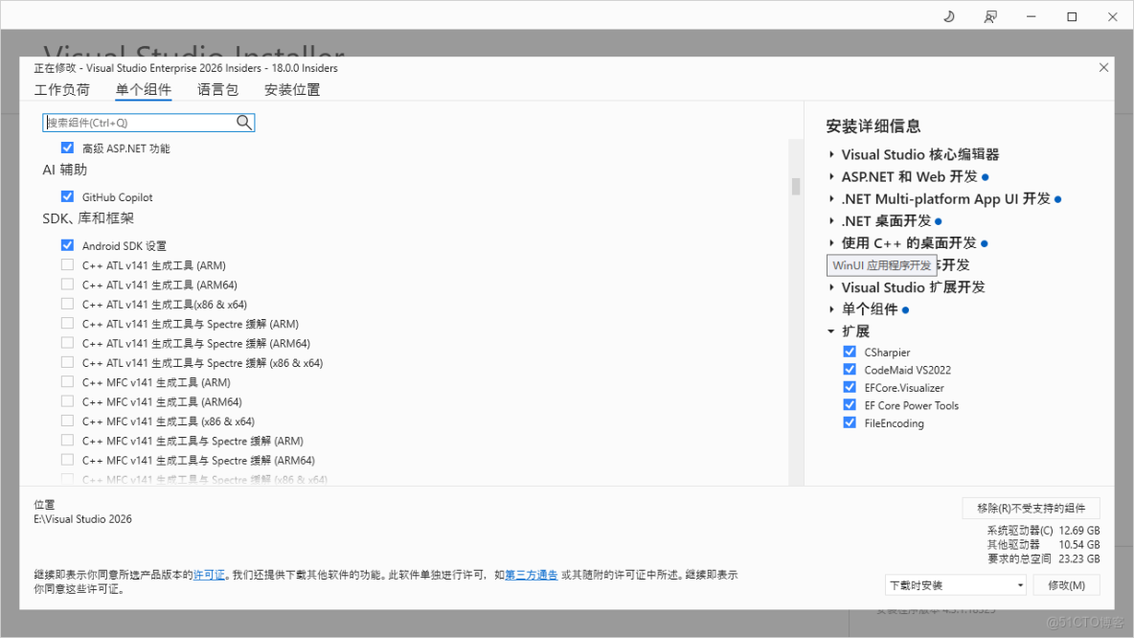The width and height of the screenshot is (1134, 638).
Task: Click the 修改(M) button
Action: click(x=1066, y=584)
